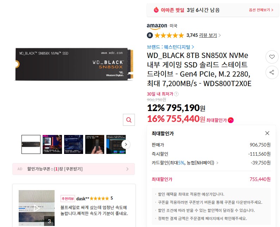
Task: Click dask** review text about speed
Action: point(94,210)
